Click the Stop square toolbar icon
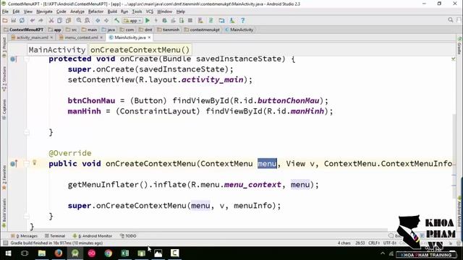Image resolution: width=463 pixels, height=260 pixels. click(190, 21)
